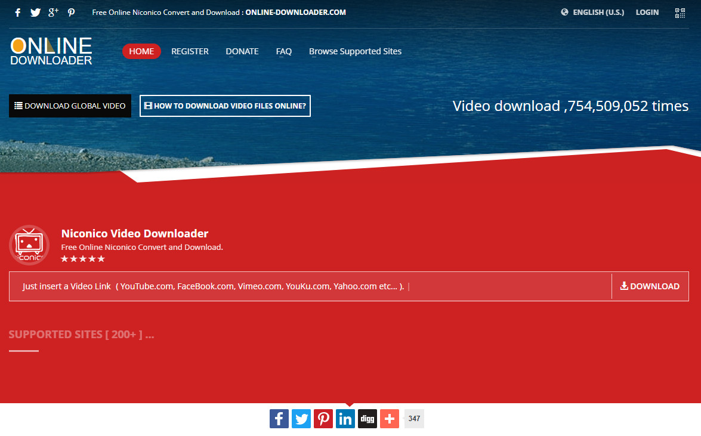Open Browse Supported Sites page
The width and height of the screenshot is (701, 436).
(355, 51)
